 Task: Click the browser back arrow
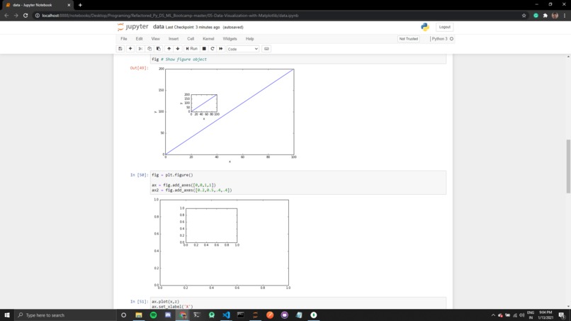pyautogui.click(x=6, y=16)
